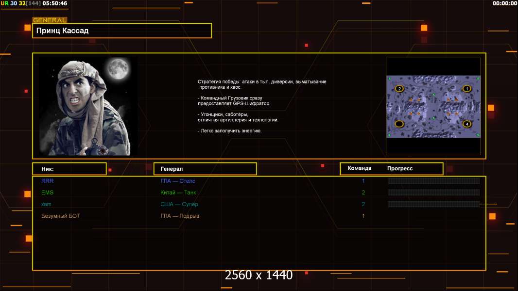Click Prince Kassad's portrait image
The width and height of the screenshot is (518, 291).
(86, 106)
